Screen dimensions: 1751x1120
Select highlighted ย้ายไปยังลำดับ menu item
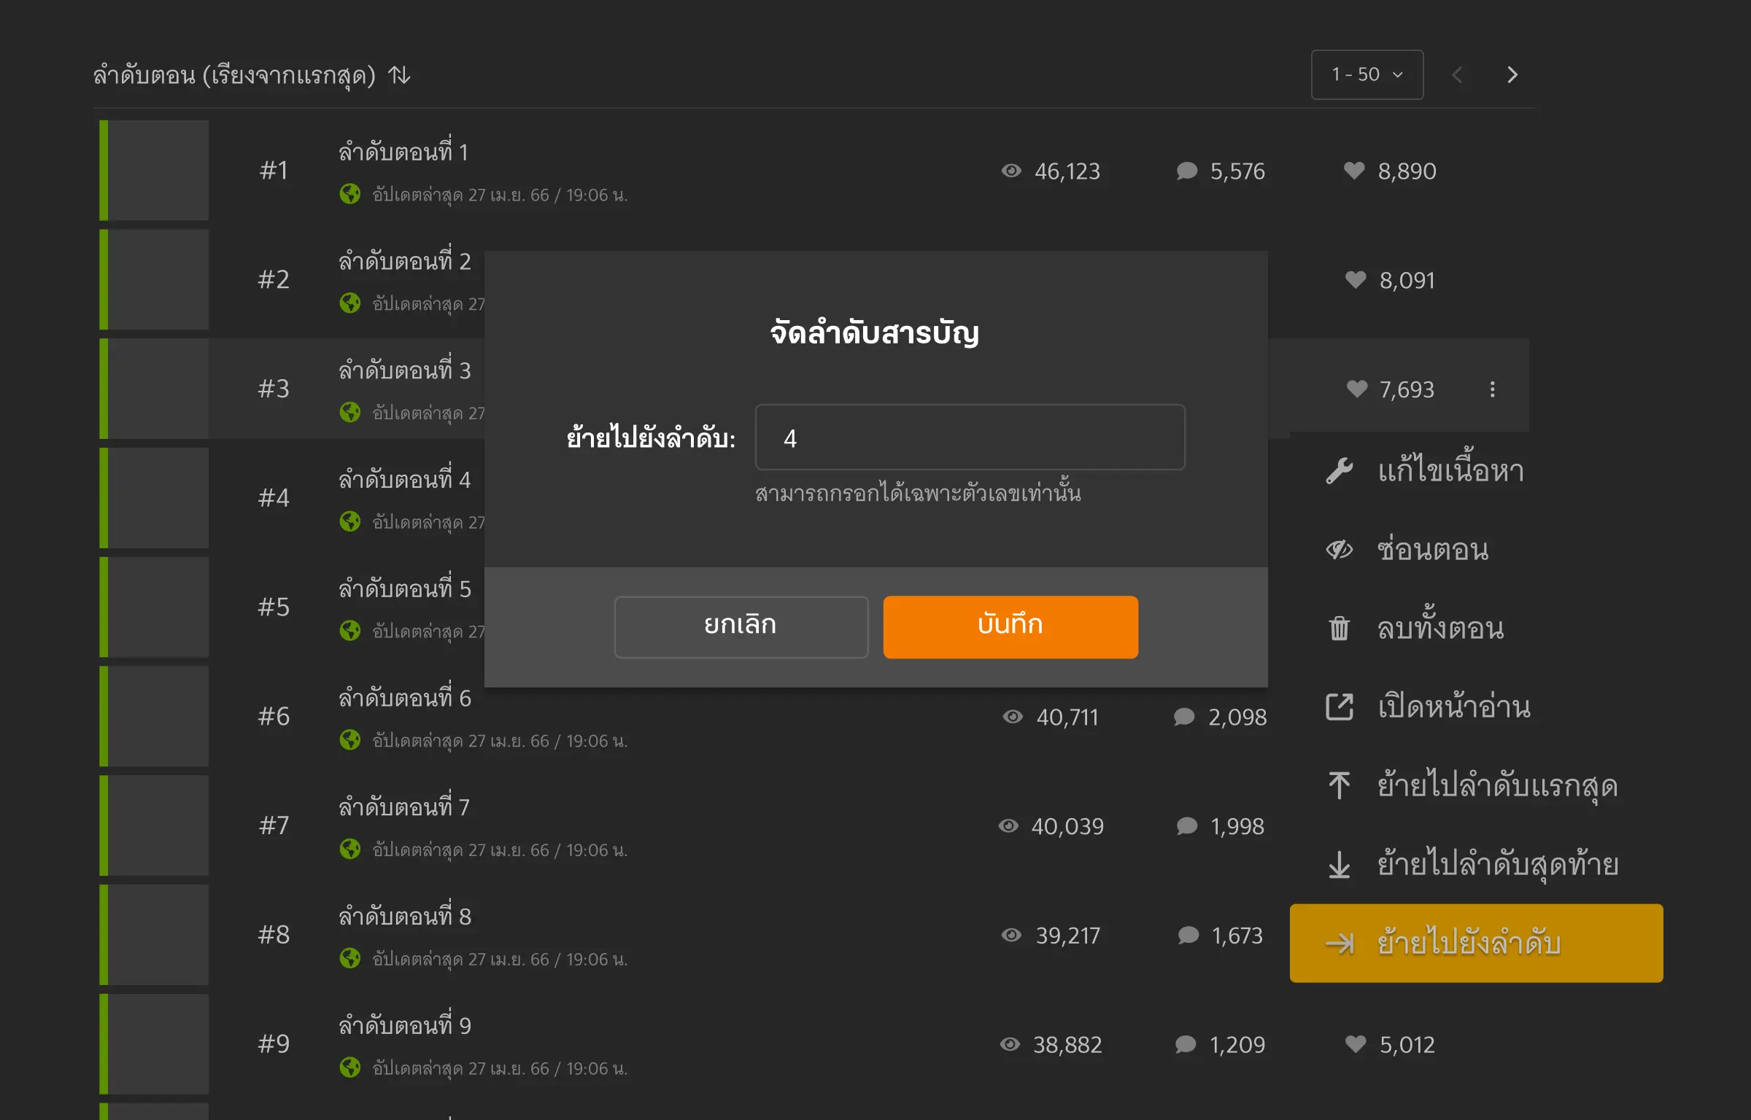coord(1476,943)
